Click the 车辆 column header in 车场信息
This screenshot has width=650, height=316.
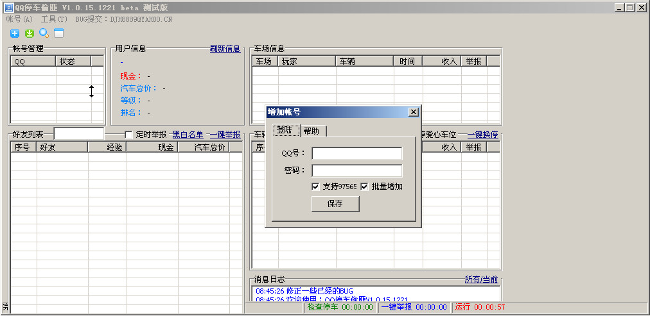click(365, 62)
